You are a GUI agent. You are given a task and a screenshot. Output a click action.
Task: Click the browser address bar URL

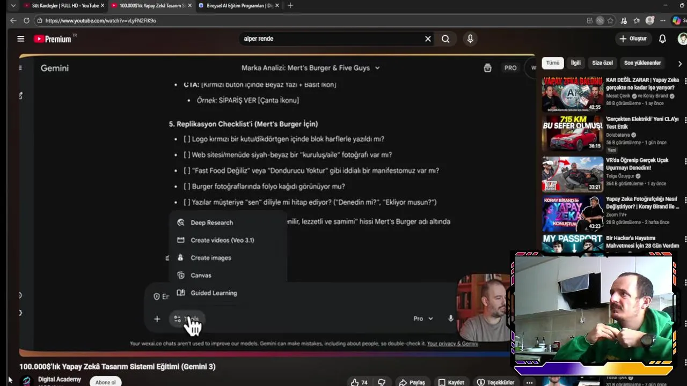pos(100,20)
